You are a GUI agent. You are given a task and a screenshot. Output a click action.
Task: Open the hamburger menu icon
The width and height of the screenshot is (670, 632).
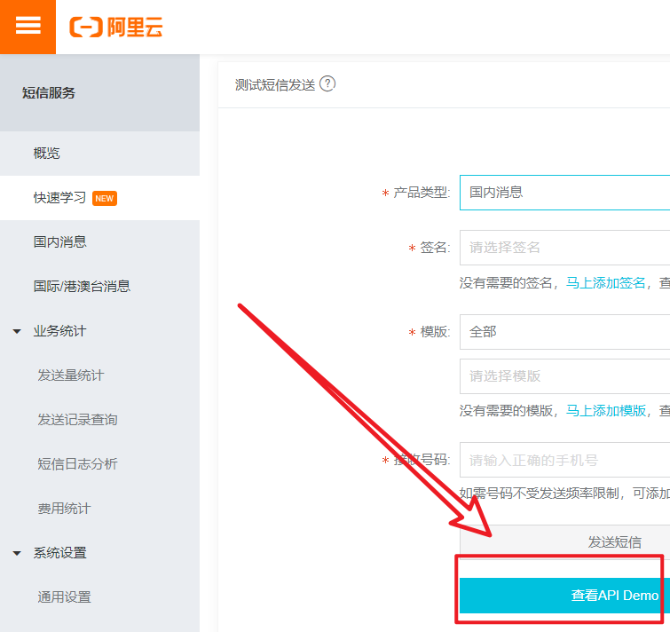(x=28, y=26)
